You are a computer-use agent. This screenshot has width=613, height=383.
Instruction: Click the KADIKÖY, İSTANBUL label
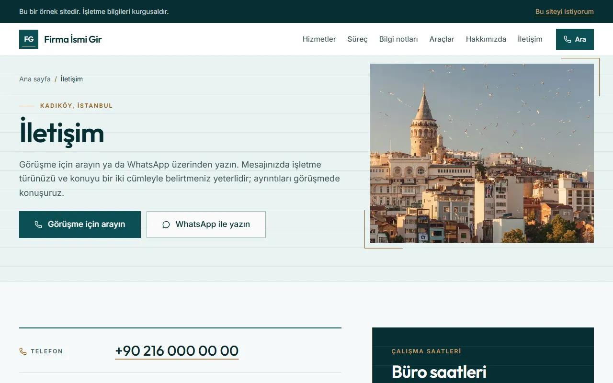77,106
